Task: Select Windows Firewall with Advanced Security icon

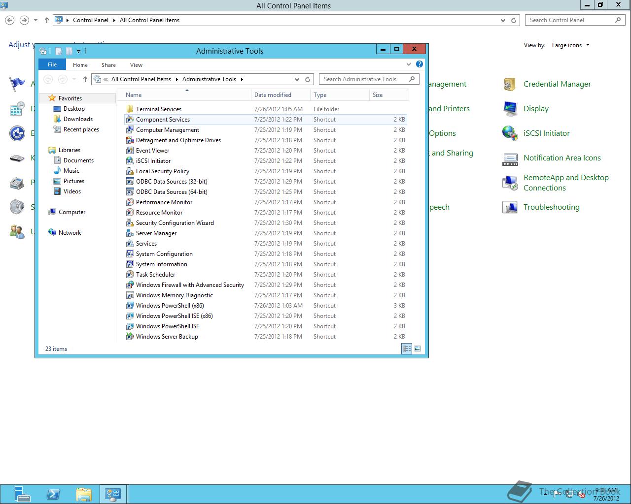Action: point(130,285)
